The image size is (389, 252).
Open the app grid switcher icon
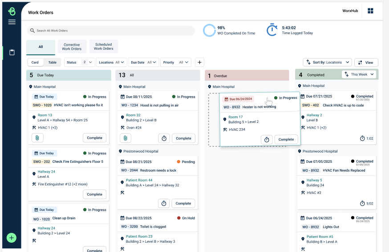pos(370,11)
